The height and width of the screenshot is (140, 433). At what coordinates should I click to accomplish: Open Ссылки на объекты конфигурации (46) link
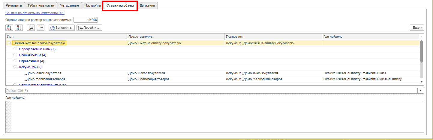coord(35,13)
